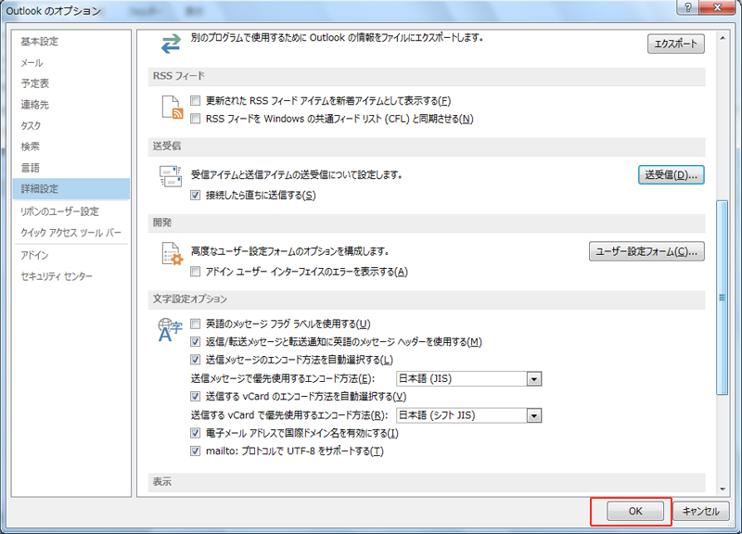The height and width of the screenshot is (534, 742).
Task: Open the help question mark button
Action: coord(688,7)
